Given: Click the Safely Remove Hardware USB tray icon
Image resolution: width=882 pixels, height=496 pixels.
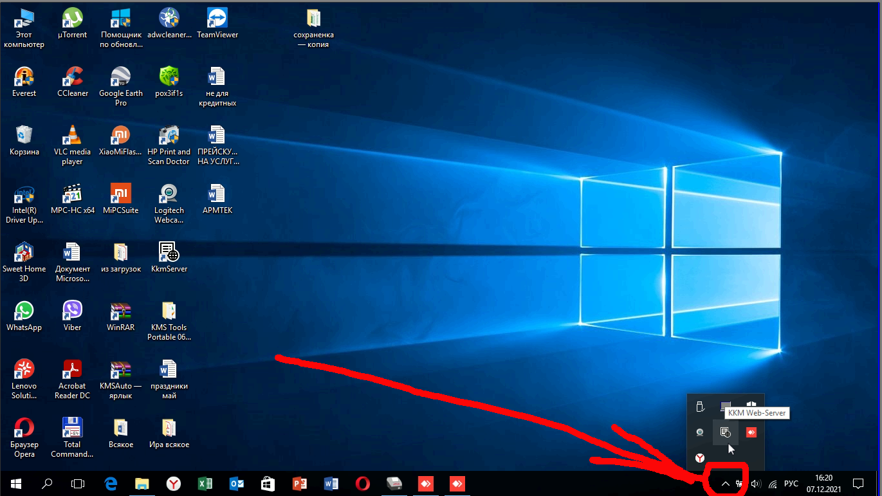Looking at the screenshot, I should (x=700, y=407).
